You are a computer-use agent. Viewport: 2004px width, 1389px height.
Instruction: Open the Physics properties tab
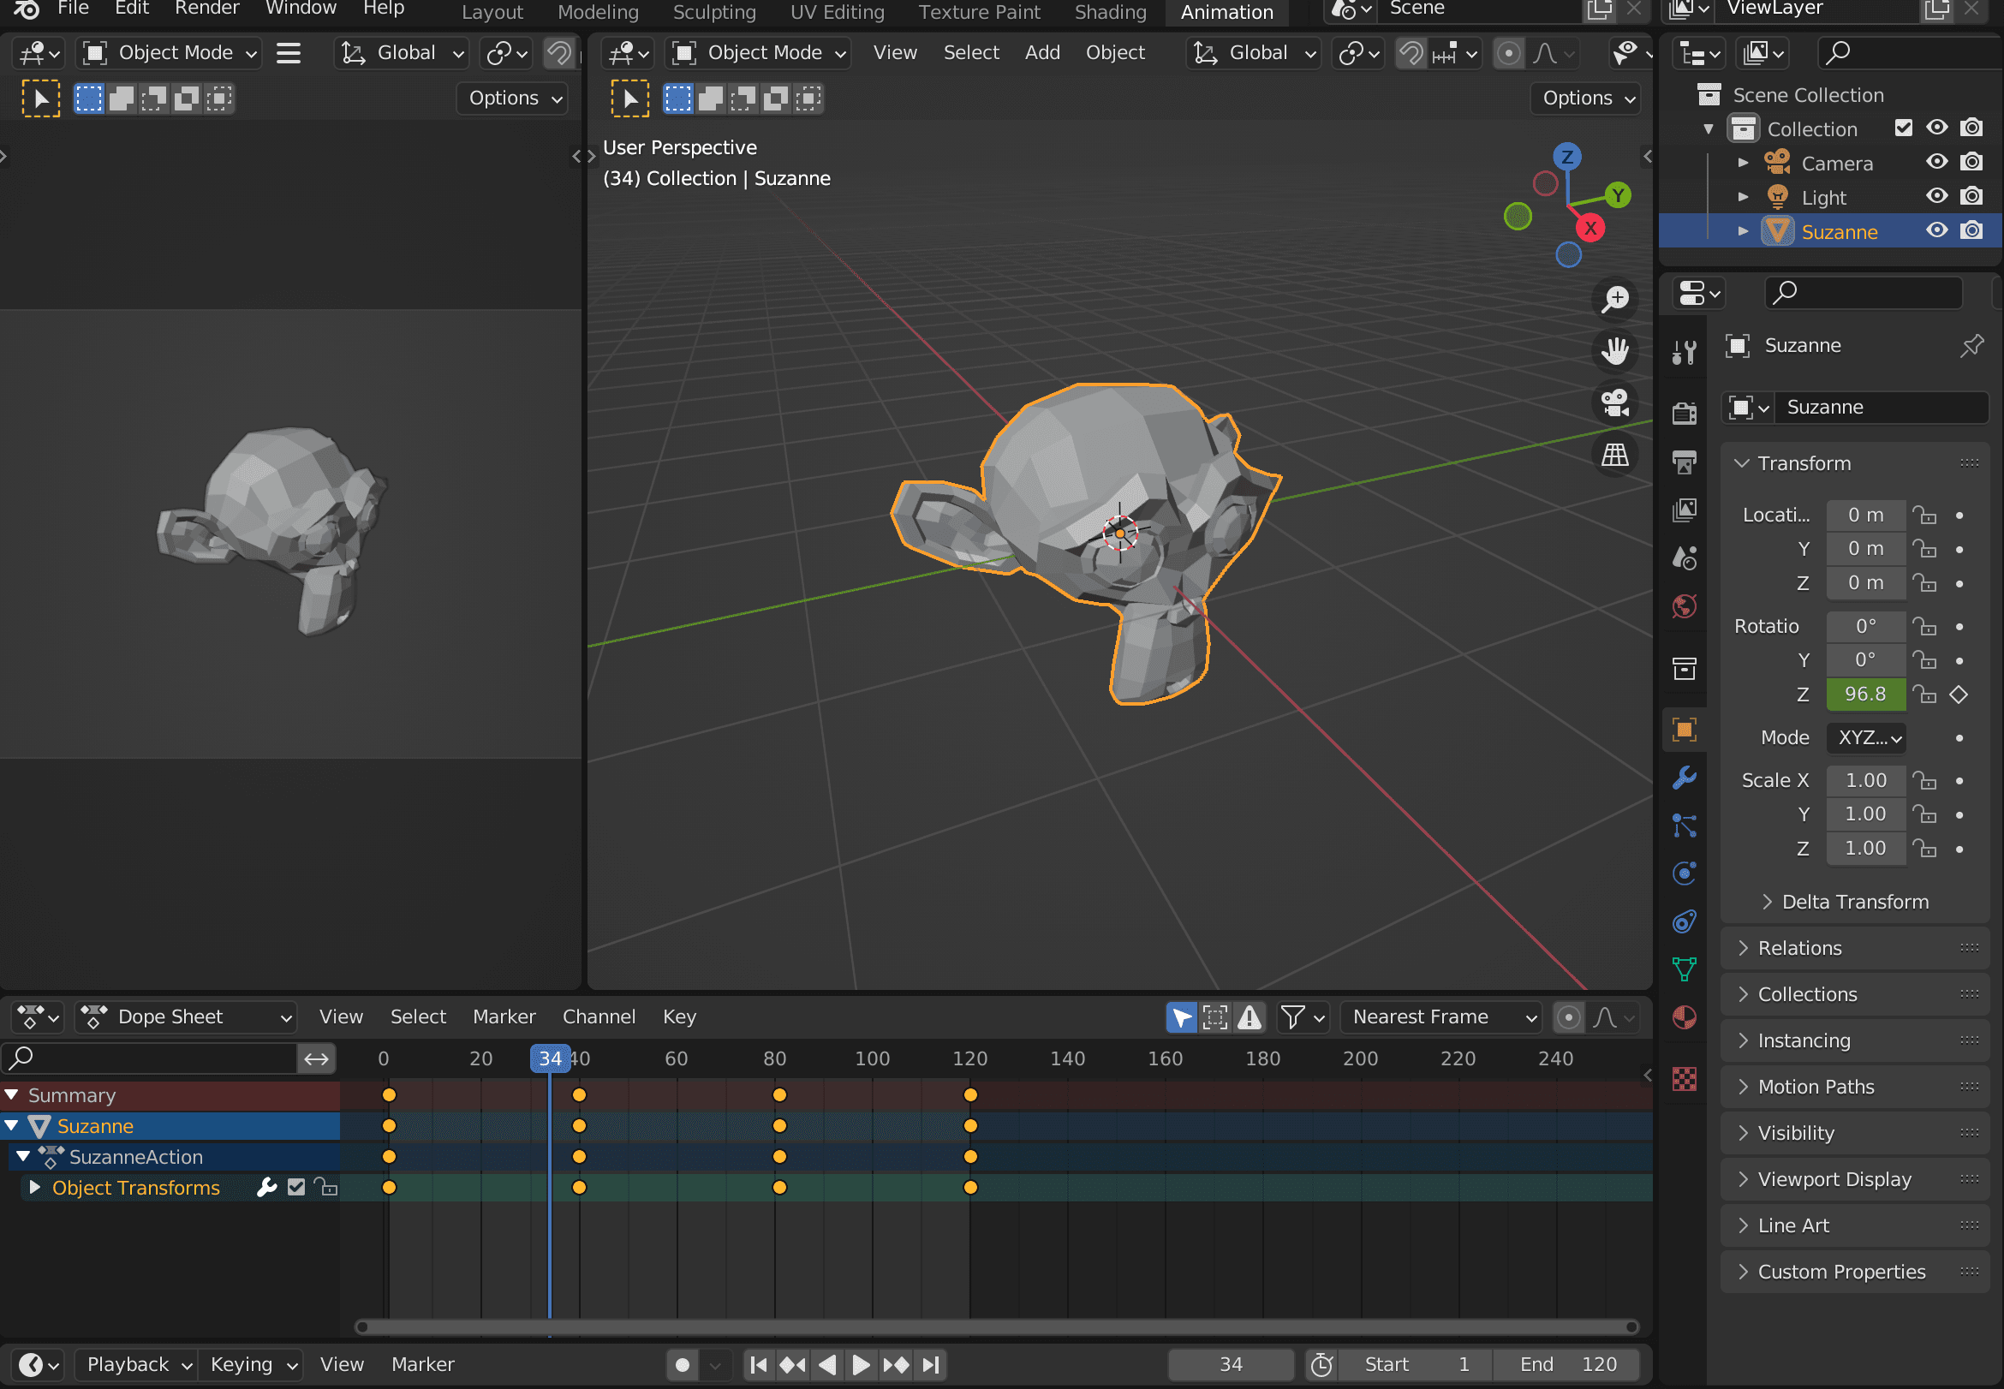[x=1684, y=873]
